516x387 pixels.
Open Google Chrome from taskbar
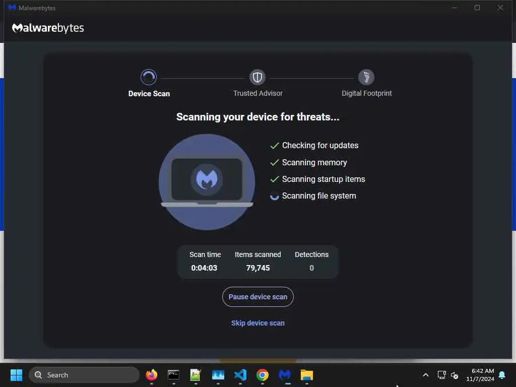click(262, 375)
